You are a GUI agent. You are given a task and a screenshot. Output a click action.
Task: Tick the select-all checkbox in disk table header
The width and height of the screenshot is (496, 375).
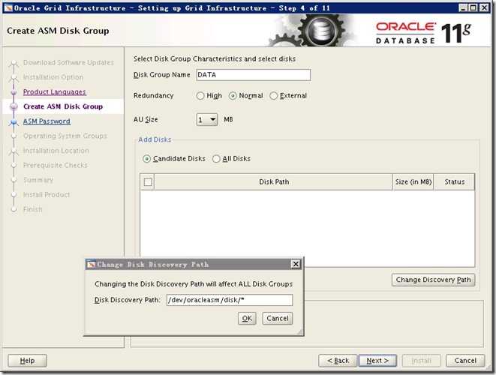[x=148, y=182]
